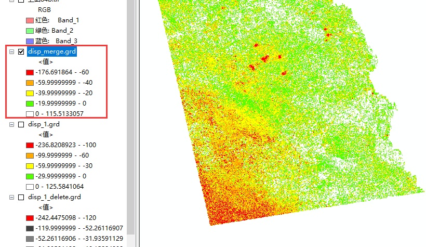Select the label -176.691864 - -60
Screen dimensions: 426x247
coord(62,72)
